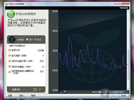Click the 电量消耗 label
134x100 pixels.
point(16,89)
